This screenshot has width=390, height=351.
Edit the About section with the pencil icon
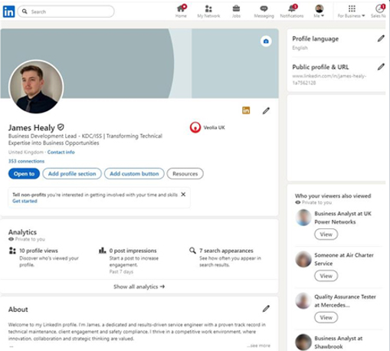tap(266, 309)
